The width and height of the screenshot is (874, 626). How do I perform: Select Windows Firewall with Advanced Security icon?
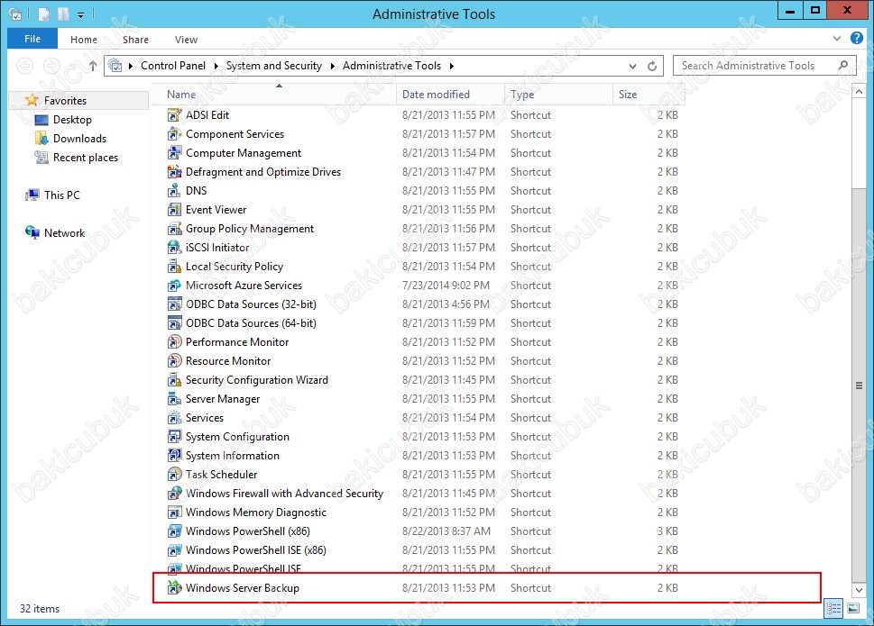coord(174,494)
